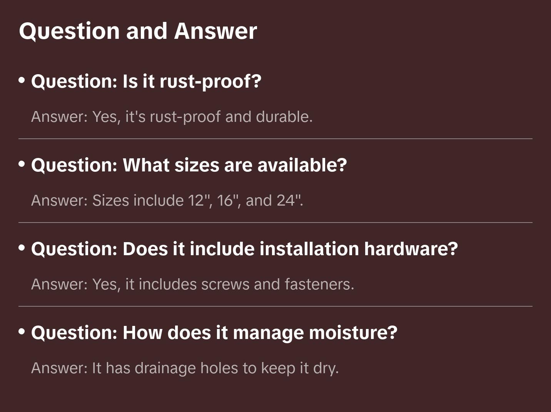Viewport: 551px width, 412px height.
Task: Click the rust-proof and durable answer text
Action: pos(172,117)
